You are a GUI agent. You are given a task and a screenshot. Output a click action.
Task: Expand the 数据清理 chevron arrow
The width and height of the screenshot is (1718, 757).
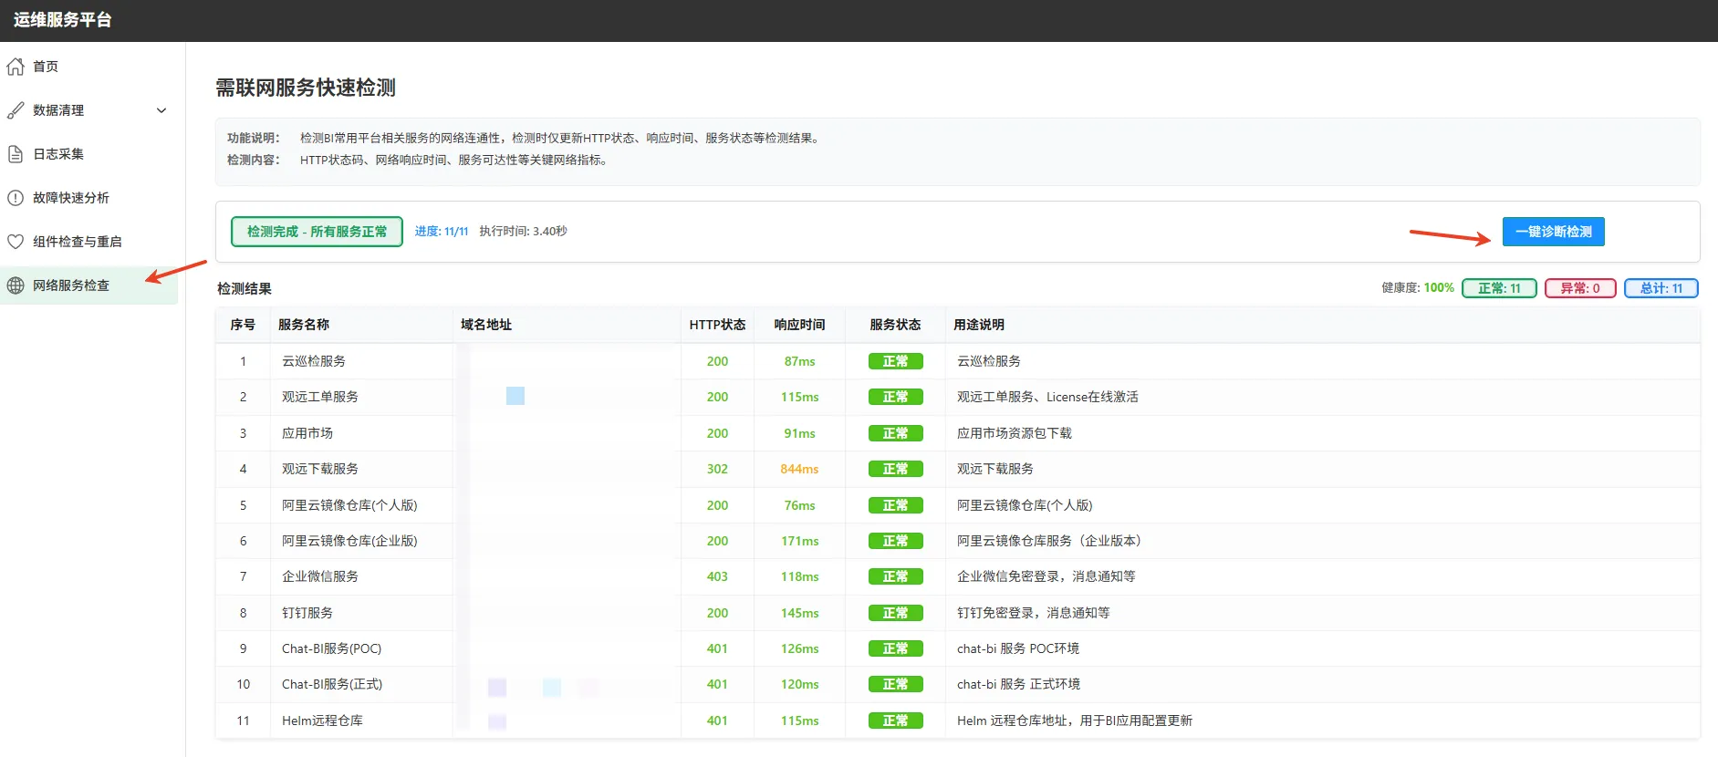click(161, 110)
